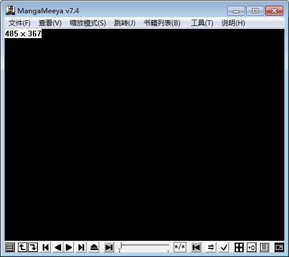The height and width of the screenshot is (257, 289).
Task: Click the MangaMeeya title bar icon
Action: 10,10
